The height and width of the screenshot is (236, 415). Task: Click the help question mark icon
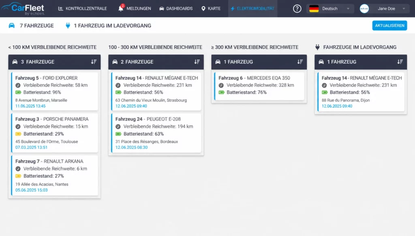[297, 9]
